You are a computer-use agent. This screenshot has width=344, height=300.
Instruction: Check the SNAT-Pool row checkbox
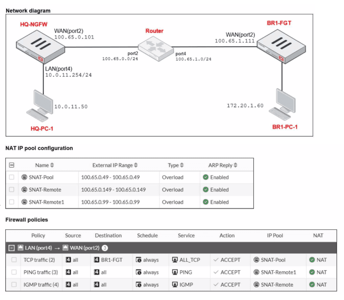click(x=12, y=177)
